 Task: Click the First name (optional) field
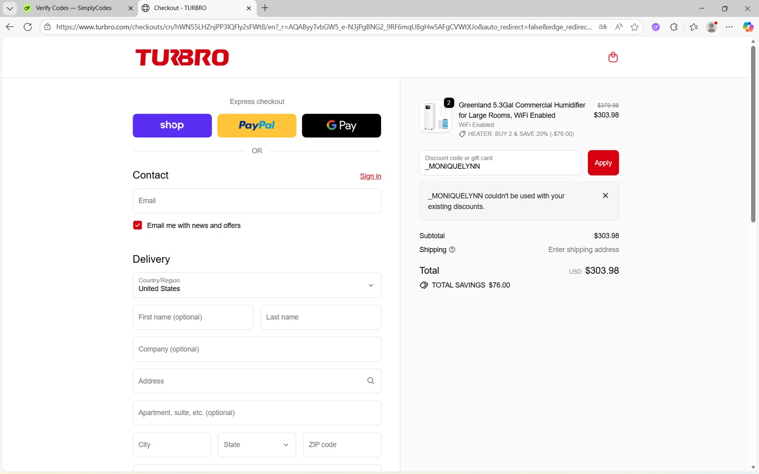[193, 317]
